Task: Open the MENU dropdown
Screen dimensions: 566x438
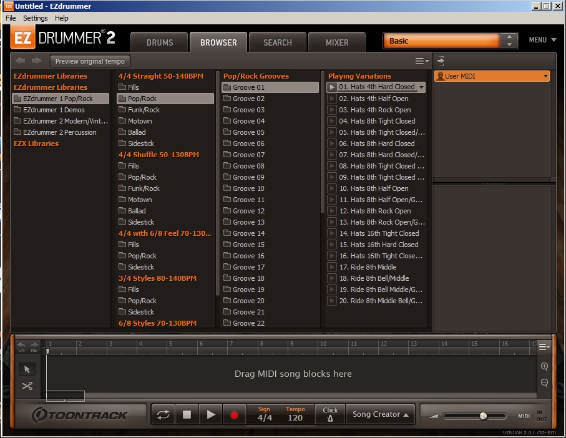Action: pos(542,40)
